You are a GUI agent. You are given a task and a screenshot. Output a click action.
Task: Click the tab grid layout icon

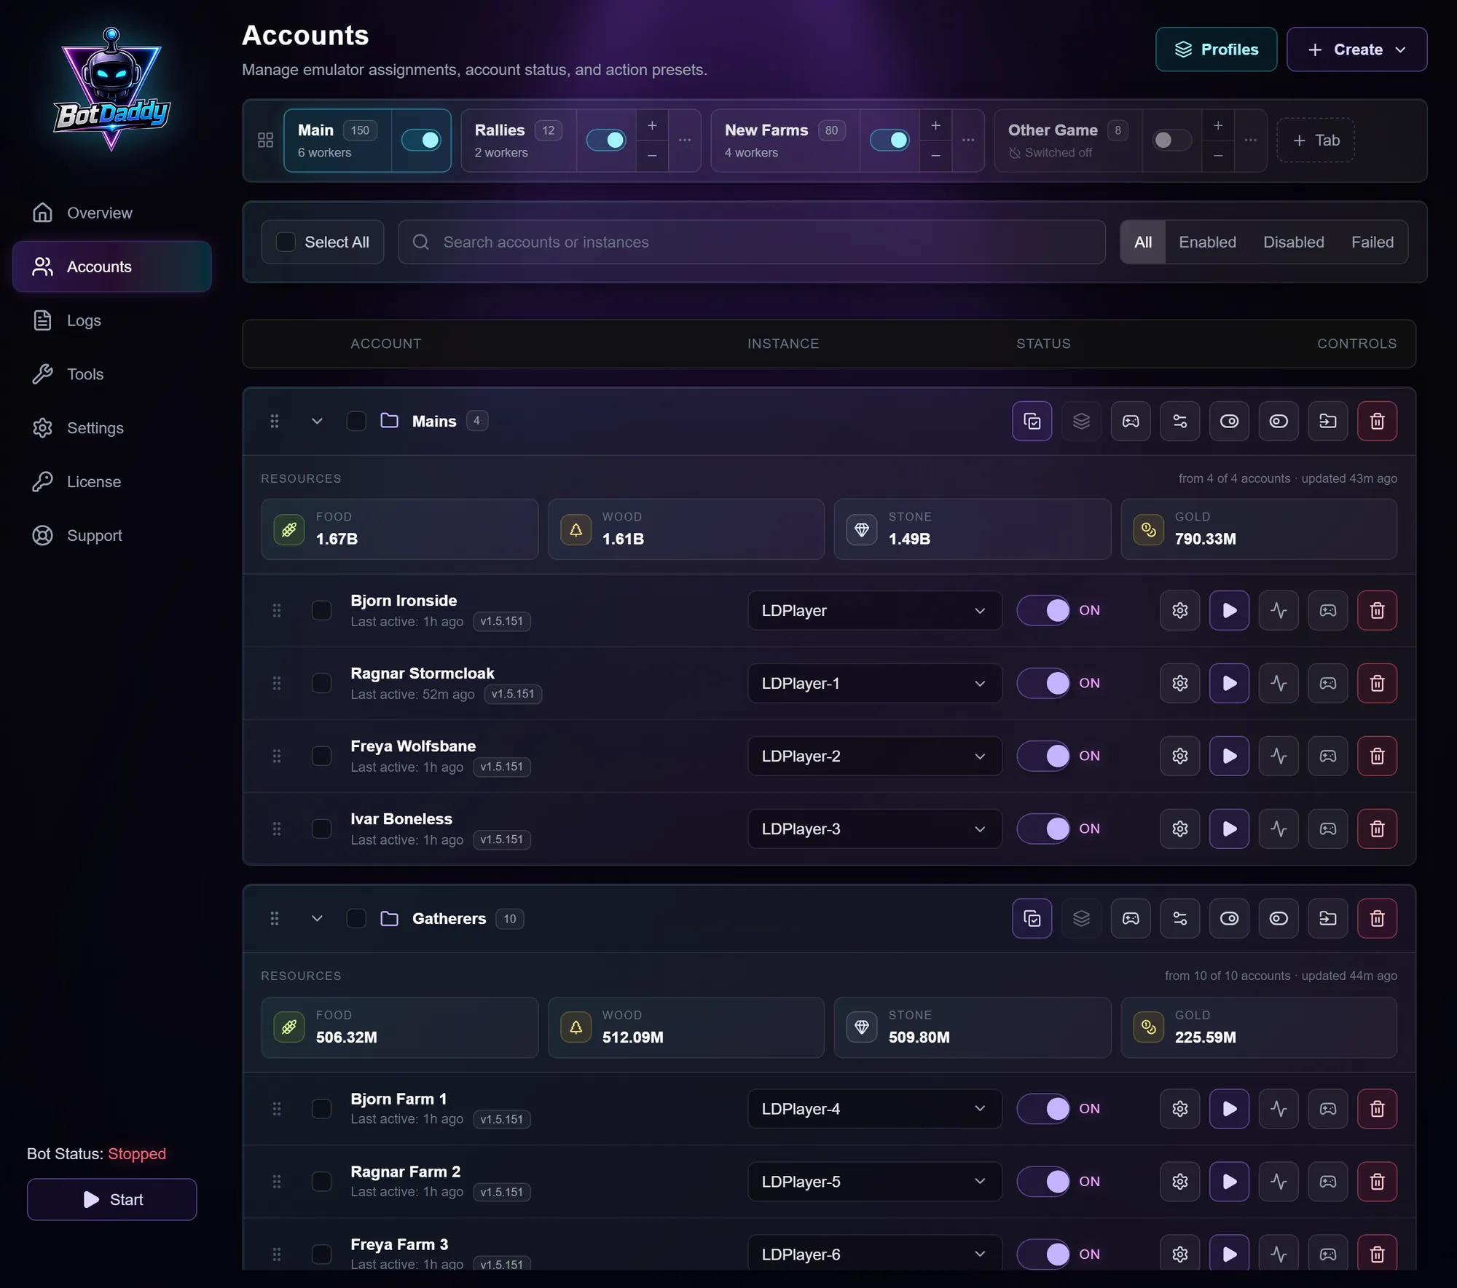[266, 140]
